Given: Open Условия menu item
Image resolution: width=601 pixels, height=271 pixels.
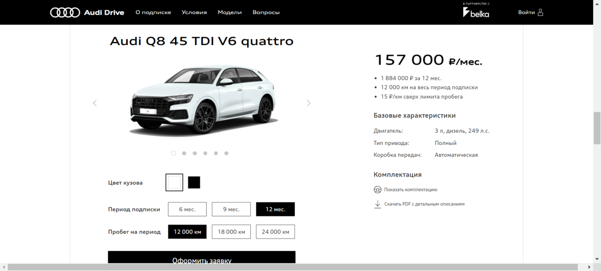Looking at the screenshot, I should [x=194, y=12].
